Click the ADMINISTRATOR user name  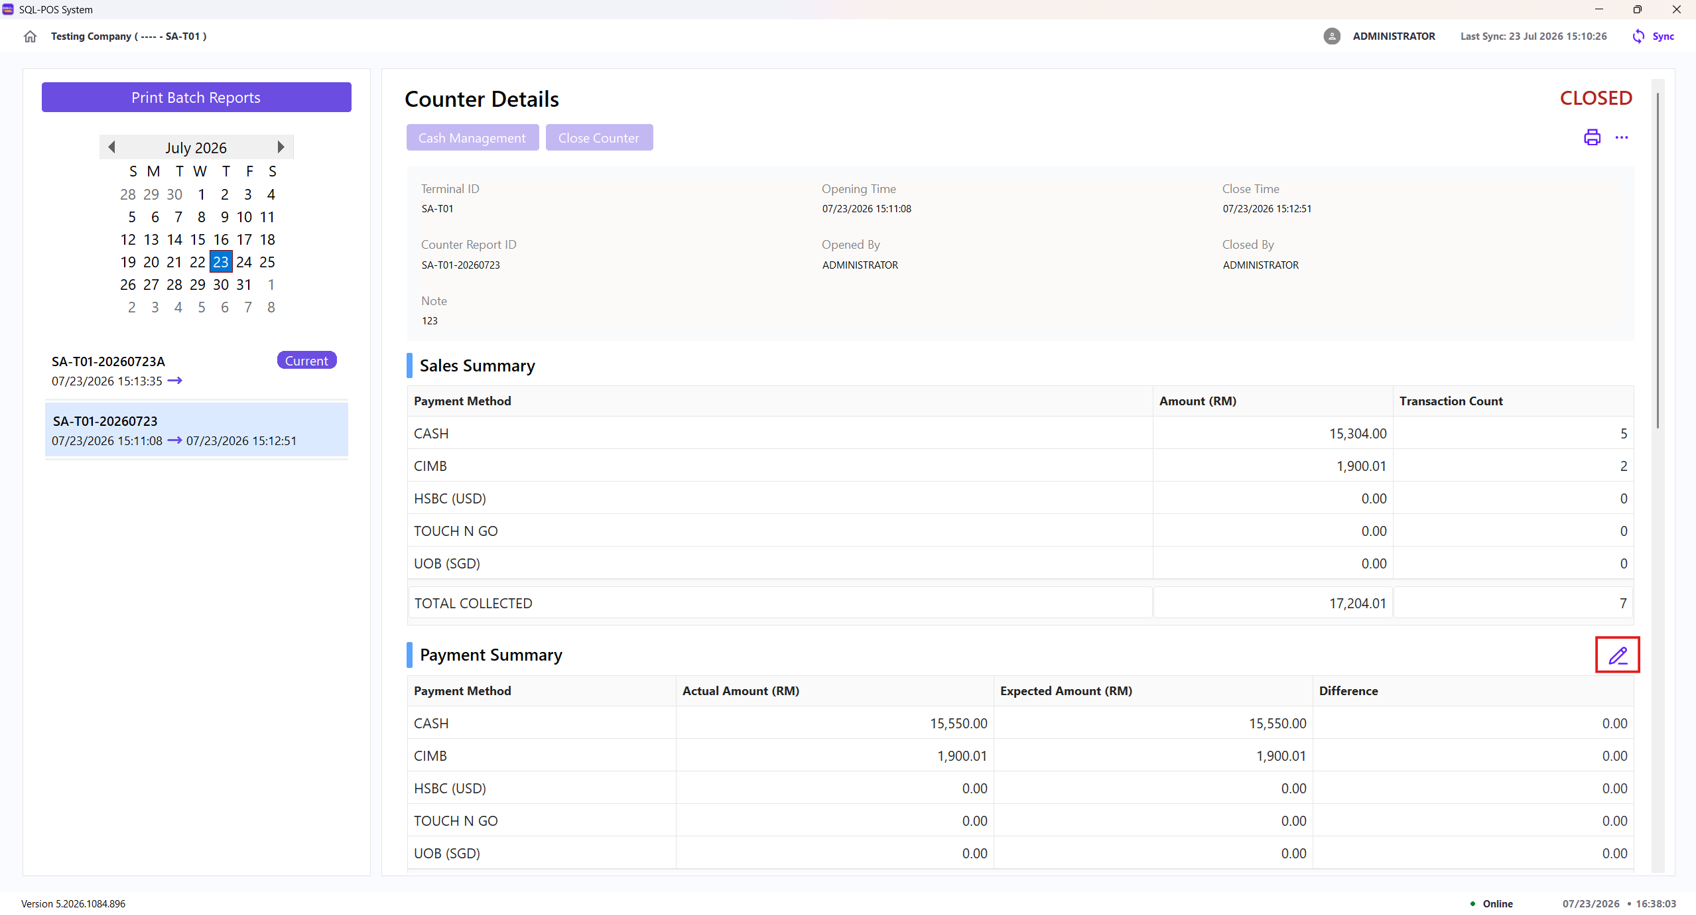[1394, 36]
